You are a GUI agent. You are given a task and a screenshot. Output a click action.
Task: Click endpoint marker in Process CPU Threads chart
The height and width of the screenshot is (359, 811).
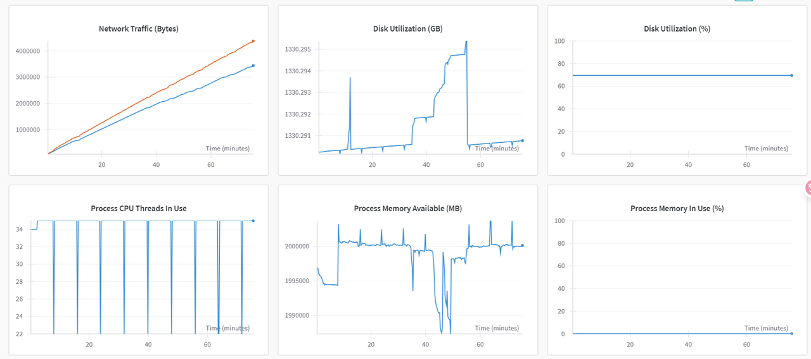click(x=253, y=221)
